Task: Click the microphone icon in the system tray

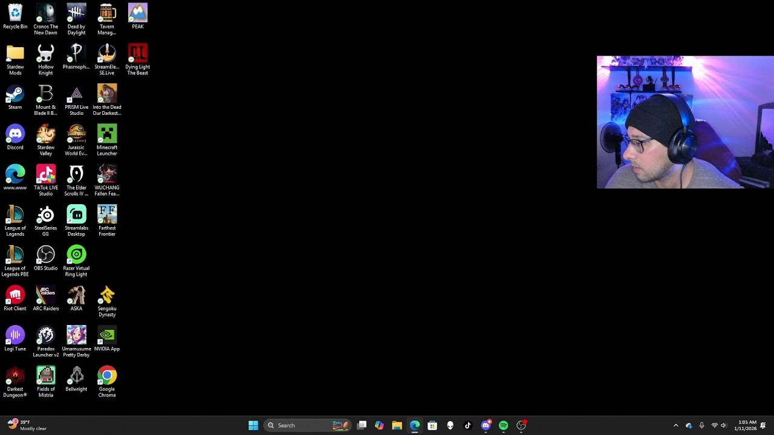Action: coord(701,425)
